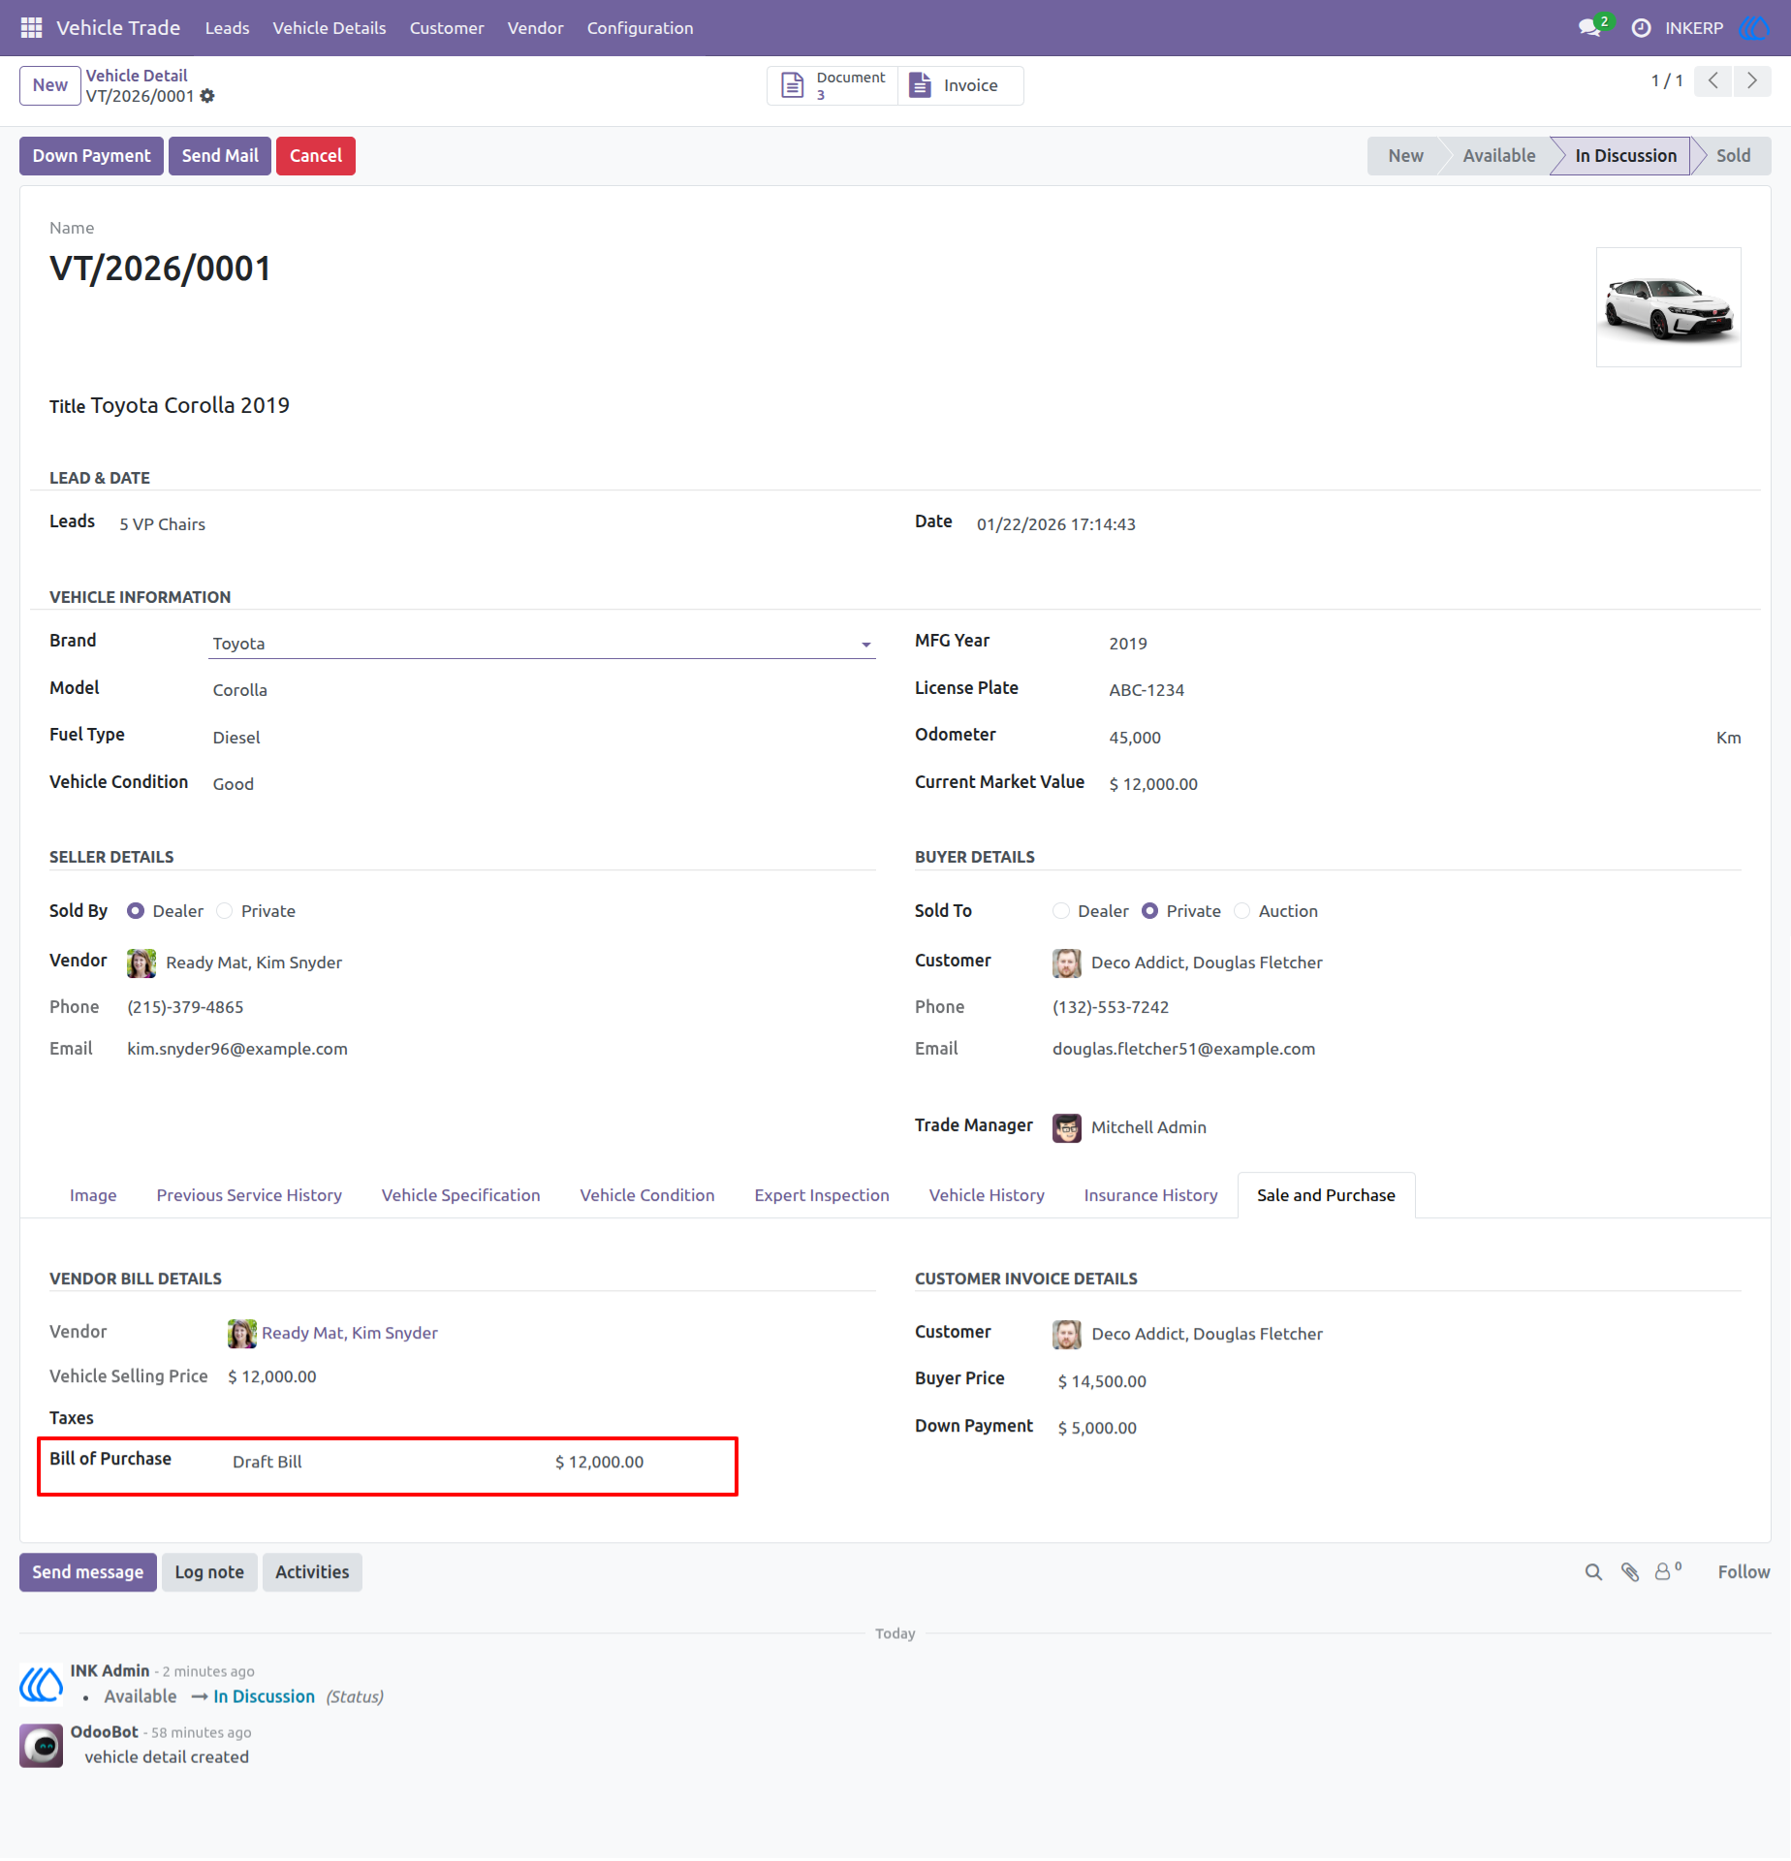
Task: Open the Expert Inspection tab
Action: click(x=822, y=1195)
